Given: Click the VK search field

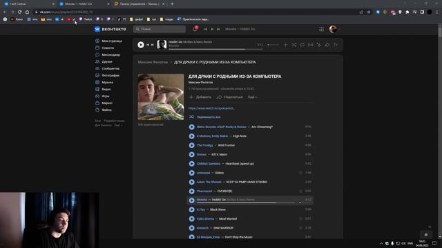Looking at the screenshot, I should (160, 29).
